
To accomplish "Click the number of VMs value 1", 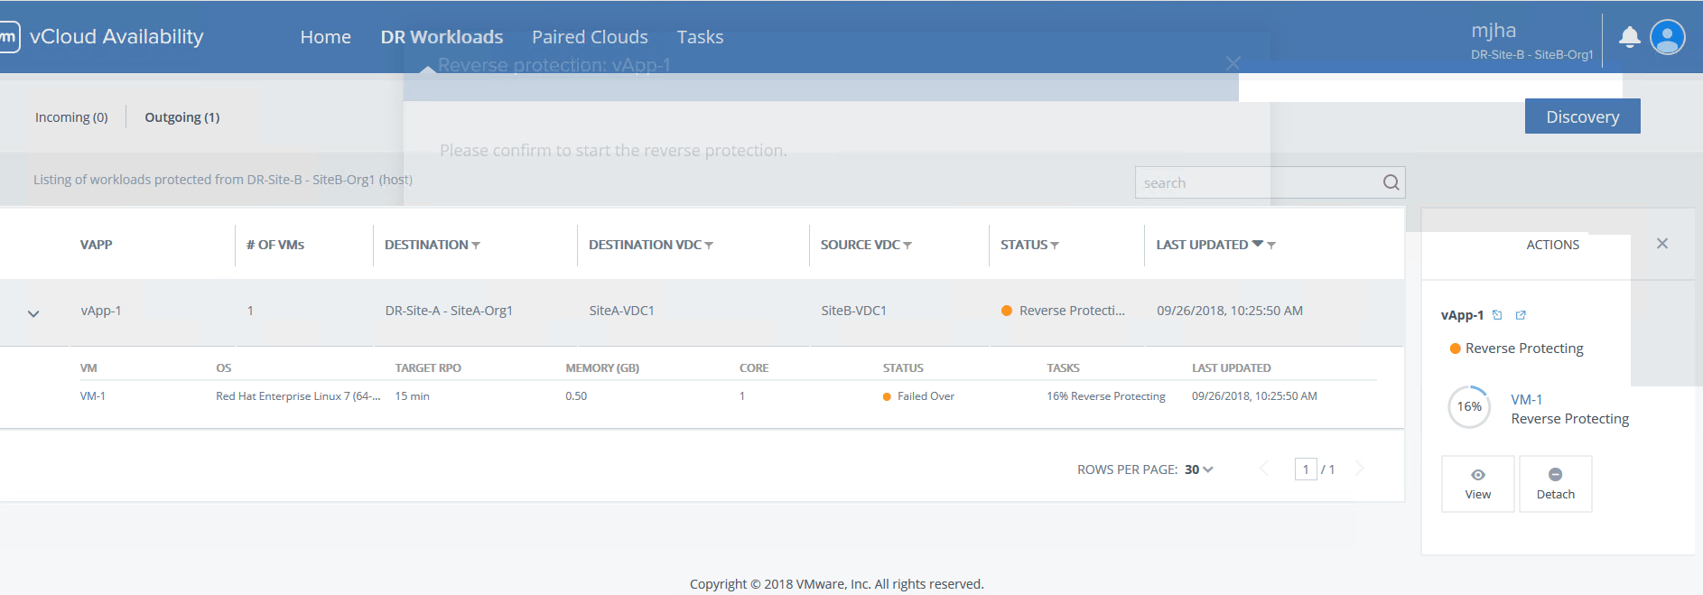I will tap(250, 311).
